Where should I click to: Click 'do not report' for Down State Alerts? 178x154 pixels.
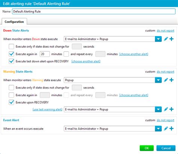point(165,30)
